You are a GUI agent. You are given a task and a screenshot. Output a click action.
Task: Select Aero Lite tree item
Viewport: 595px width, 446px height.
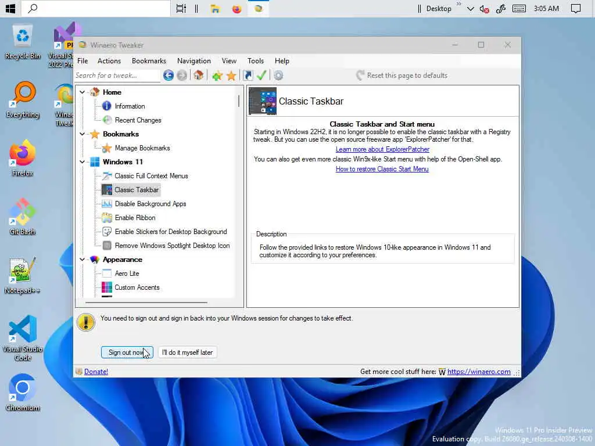pyautogui.click(x=127, y=274)
